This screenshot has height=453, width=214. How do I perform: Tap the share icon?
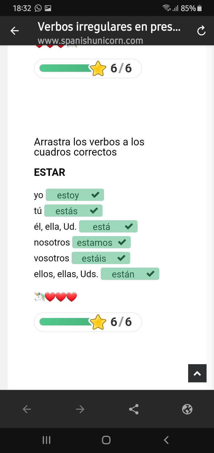click(x=134, y=409)
